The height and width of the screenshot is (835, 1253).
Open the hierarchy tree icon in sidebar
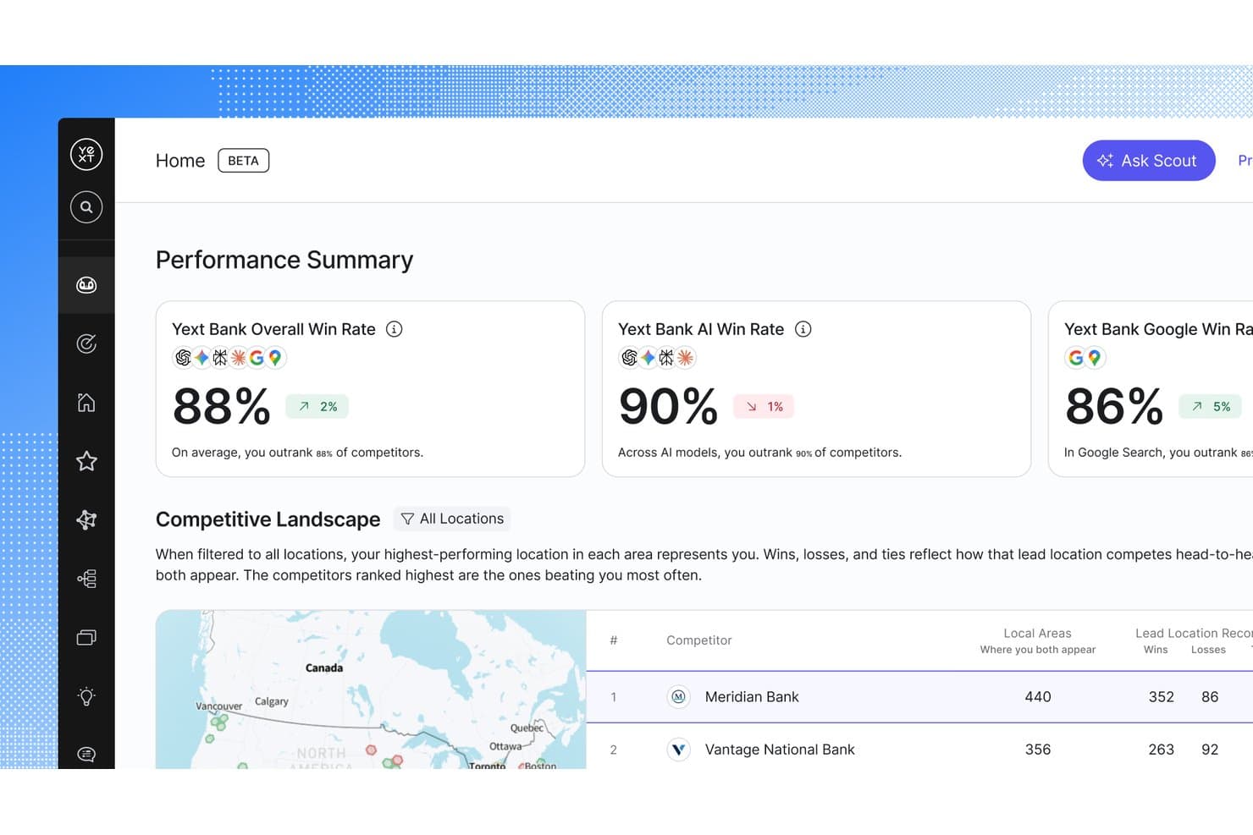[x=86, y=579]
